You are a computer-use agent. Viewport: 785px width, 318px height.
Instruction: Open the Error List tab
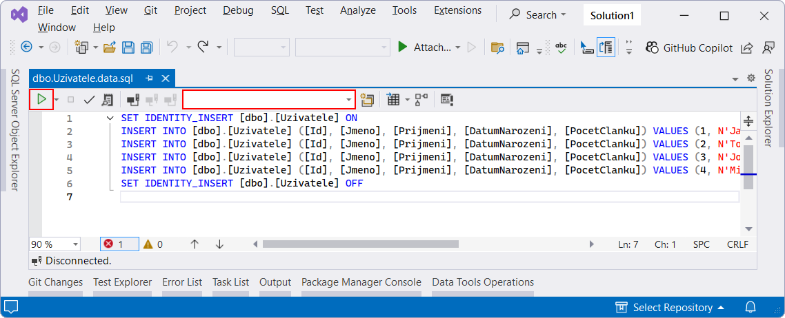click(182, 282)
